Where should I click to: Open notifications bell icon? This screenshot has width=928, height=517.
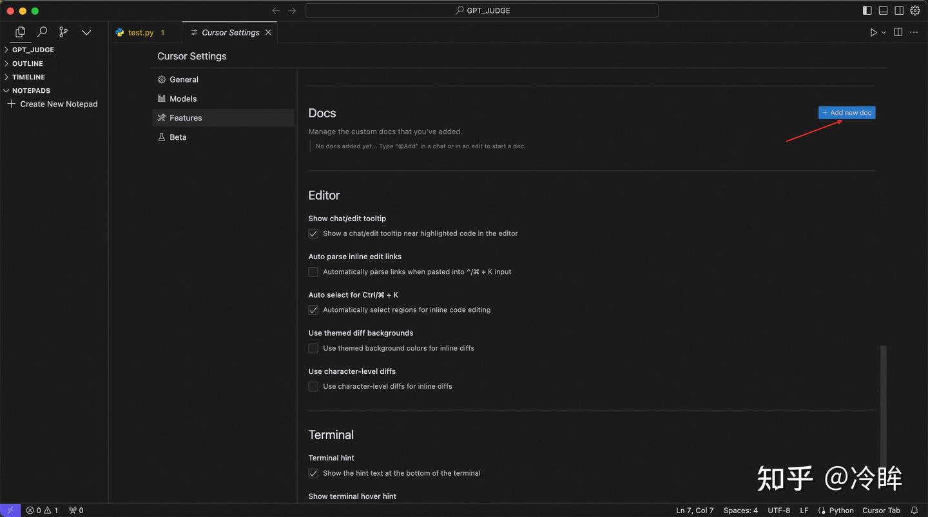click(x=914, y=510)
